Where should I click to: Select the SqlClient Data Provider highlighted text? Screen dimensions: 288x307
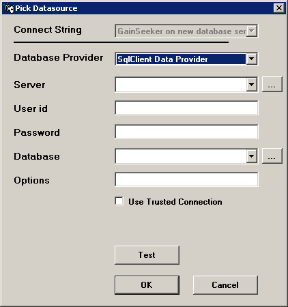tap(162, 59)
